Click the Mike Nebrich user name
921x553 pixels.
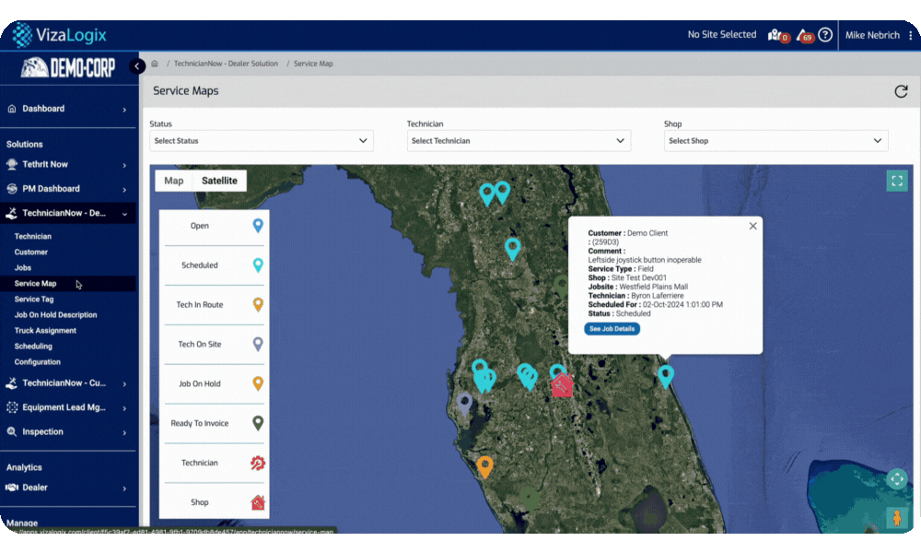(x=872, y=35)
